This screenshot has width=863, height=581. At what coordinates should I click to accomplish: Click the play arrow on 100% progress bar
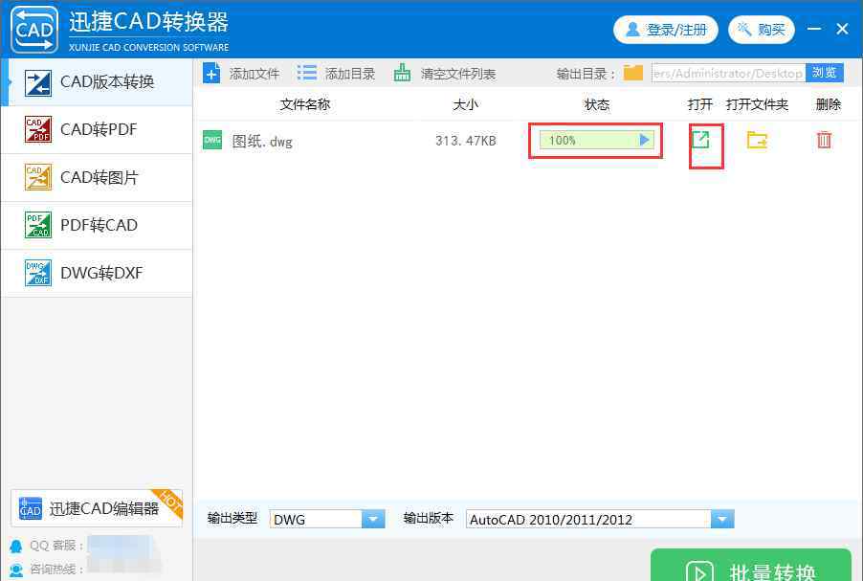coord(644,140)
